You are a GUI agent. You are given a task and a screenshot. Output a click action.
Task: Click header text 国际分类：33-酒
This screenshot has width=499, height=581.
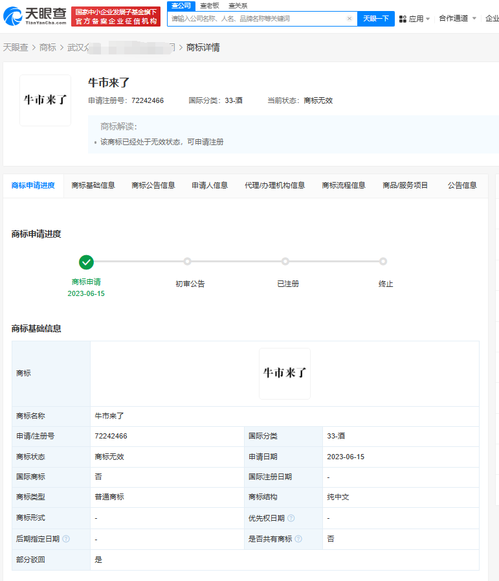click(x=216, y=100)
